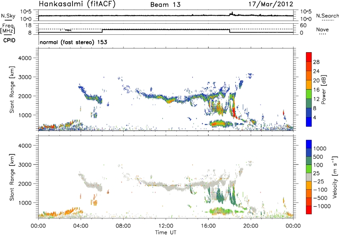
Task: Select the "N.Sky" legend label
Action: pyautogui.click(x=8, y=16)
